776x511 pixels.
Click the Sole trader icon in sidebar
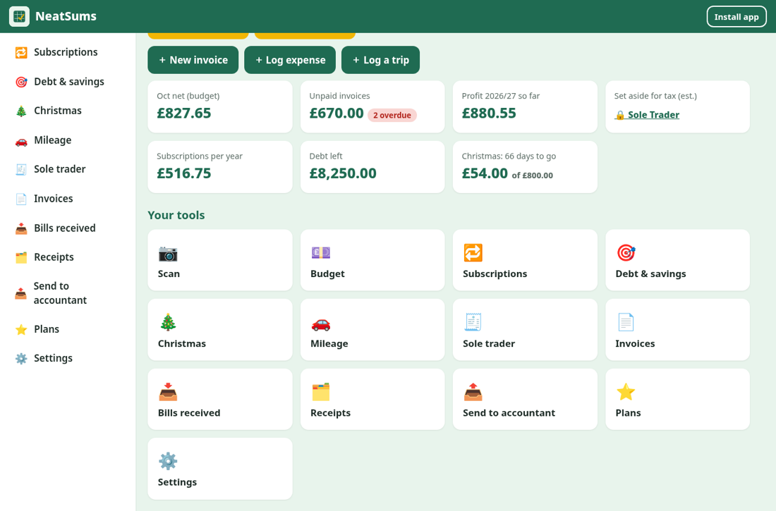pyautogui.click(x=21, y=169)
